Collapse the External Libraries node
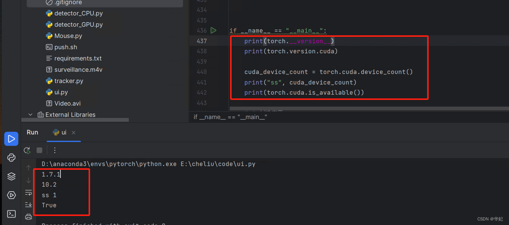Viewport: 509px width, 225px height. [30, 115]
